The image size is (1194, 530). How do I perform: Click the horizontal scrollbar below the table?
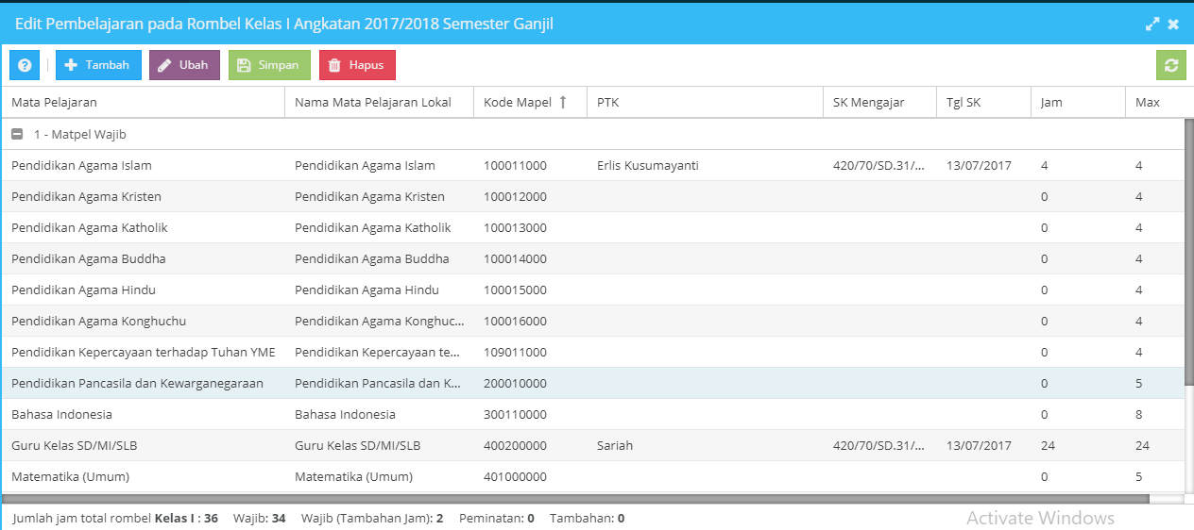pyautogui.click(x=575, y=499)
